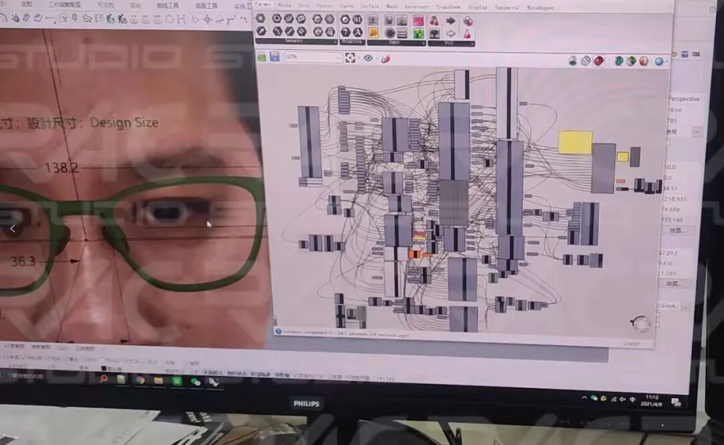This screenshot has width=724, height=445.
Task: Open the Maths tab in Grasshopper
Action: (x=284, y=5)
